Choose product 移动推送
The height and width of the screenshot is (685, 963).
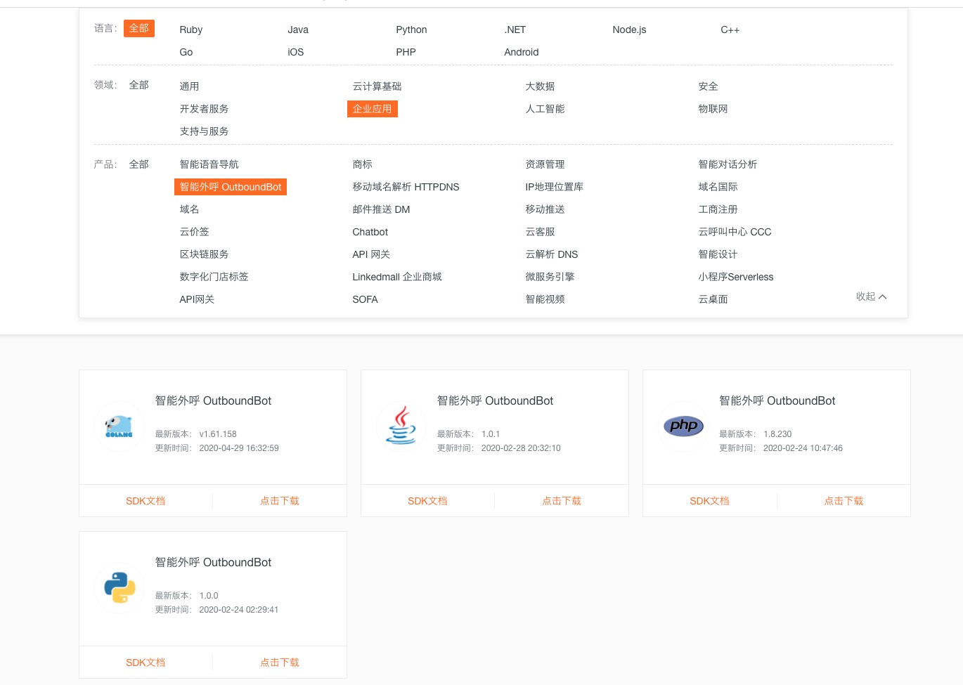point(545,209)
